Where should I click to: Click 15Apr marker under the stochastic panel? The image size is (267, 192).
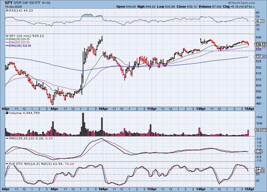click(249, 189)
